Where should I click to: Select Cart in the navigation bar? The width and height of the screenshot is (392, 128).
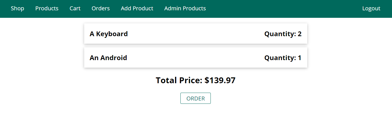[x=75, y=8]
